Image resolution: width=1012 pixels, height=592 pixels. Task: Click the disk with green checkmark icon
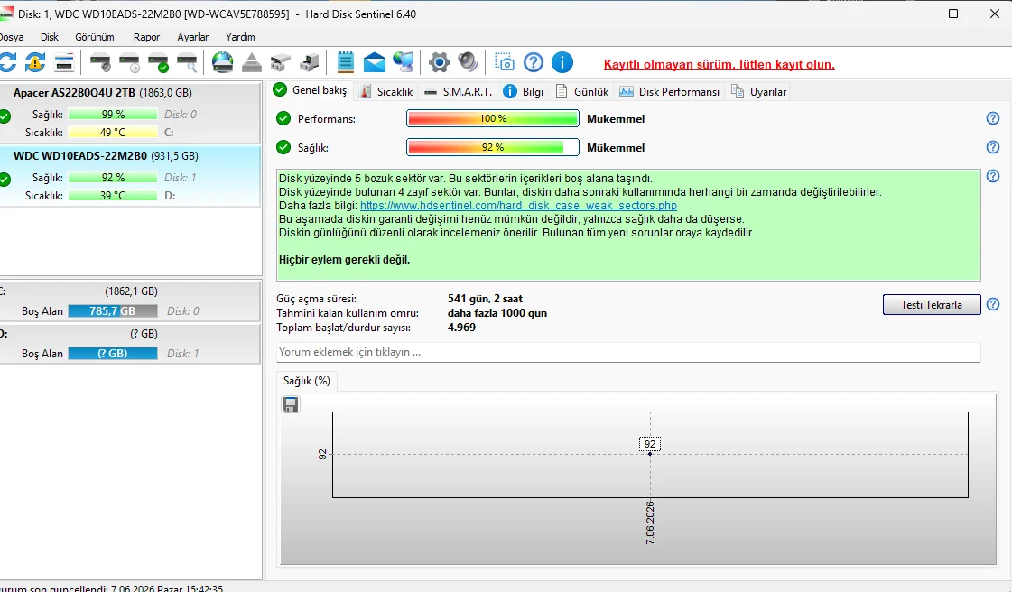coord(158,62)
